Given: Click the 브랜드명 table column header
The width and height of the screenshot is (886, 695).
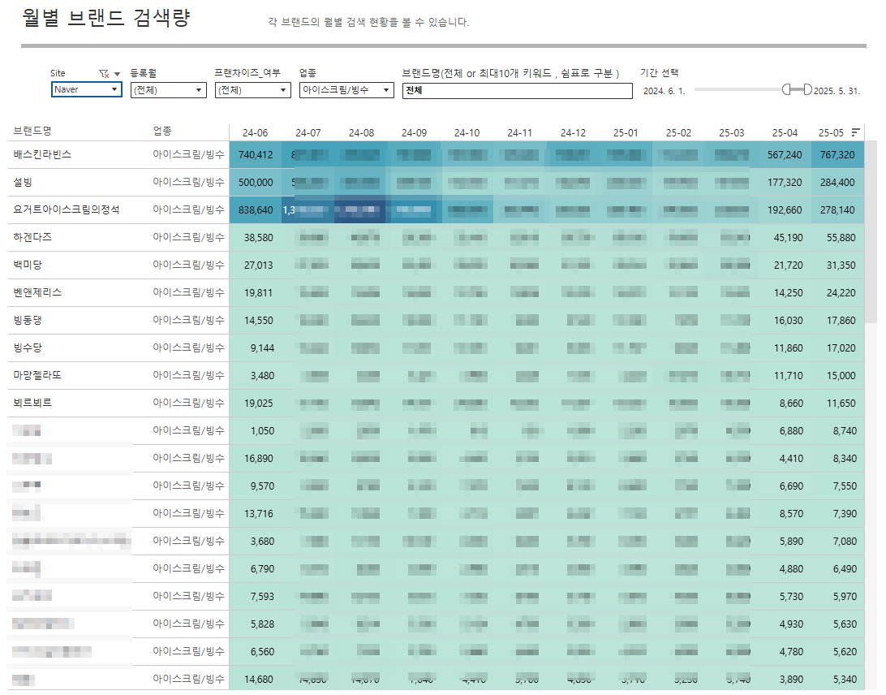Looking at the screenshot, I should click(32, 131).
